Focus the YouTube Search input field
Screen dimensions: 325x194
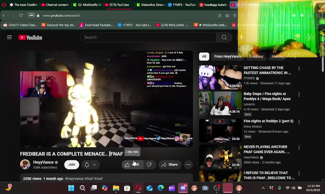pyautogui.click(x=148, y=37)
